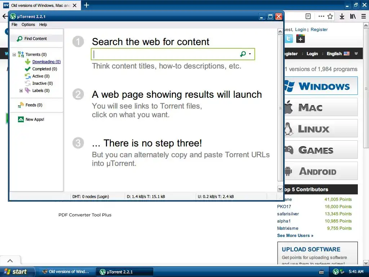Click contributor safarisilver link
Image resolution: width=369 pixels, height=277 pixels.
(288, 214)
